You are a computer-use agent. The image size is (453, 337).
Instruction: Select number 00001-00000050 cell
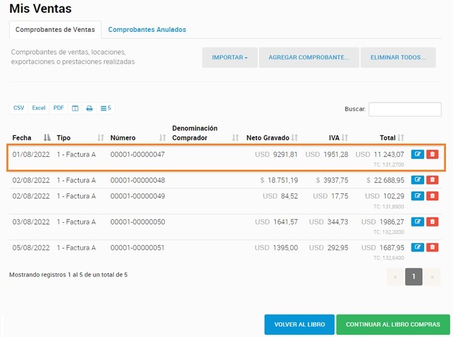click(137, 222)
